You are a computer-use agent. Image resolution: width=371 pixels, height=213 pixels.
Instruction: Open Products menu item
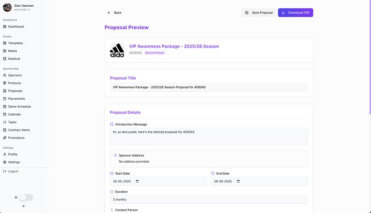pyautogui.click(x=15, y=83)
